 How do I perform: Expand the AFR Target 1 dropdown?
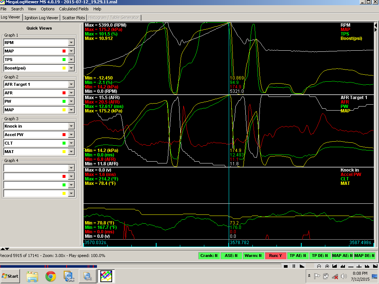(71, 84)
